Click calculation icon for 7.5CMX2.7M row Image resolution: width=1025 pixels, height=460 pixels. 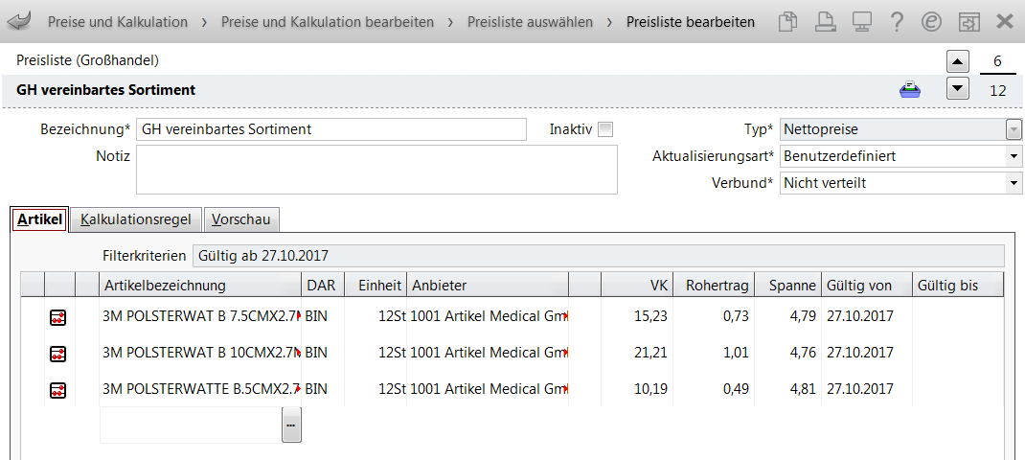58,317
